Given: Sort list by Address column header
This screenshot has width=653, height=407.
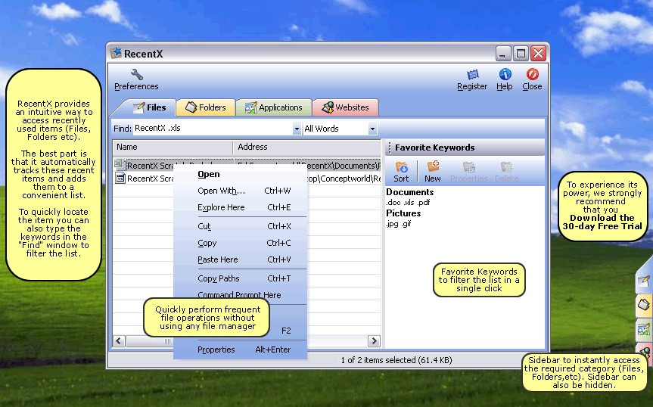Looking at the screenshot, I should [307, 147].
